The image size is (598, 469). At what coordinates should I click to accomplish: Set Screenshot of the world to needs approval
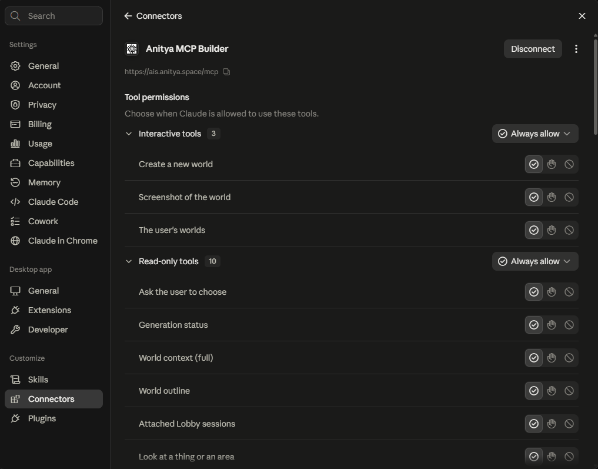(x=552, y=197)
